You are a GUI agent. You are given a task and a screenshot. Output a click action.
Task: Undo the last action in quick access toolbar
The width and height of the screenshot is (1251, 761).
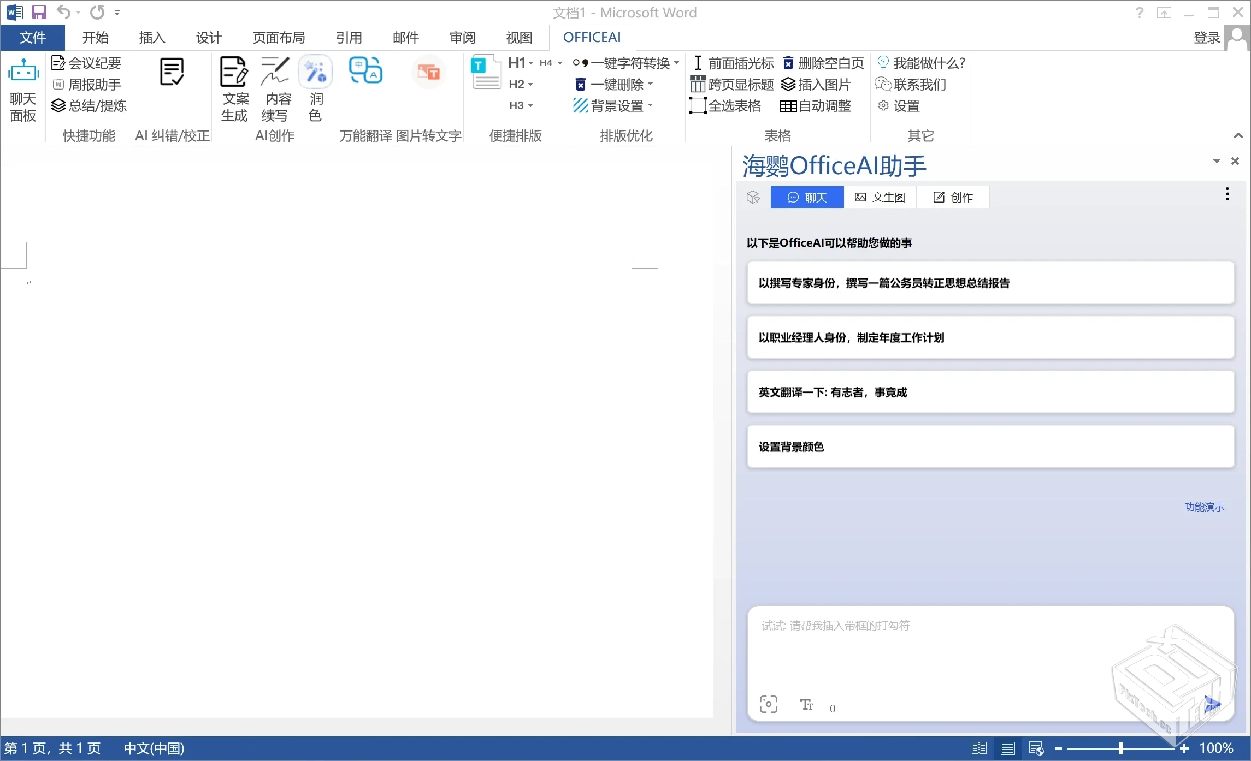pyautogui.click(x=63, y=12)
